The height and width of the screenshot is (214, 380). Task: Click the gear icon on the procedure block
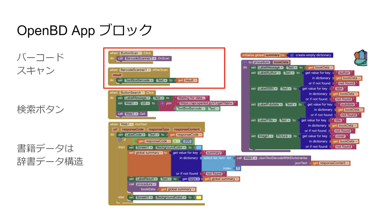coord(245,62)
